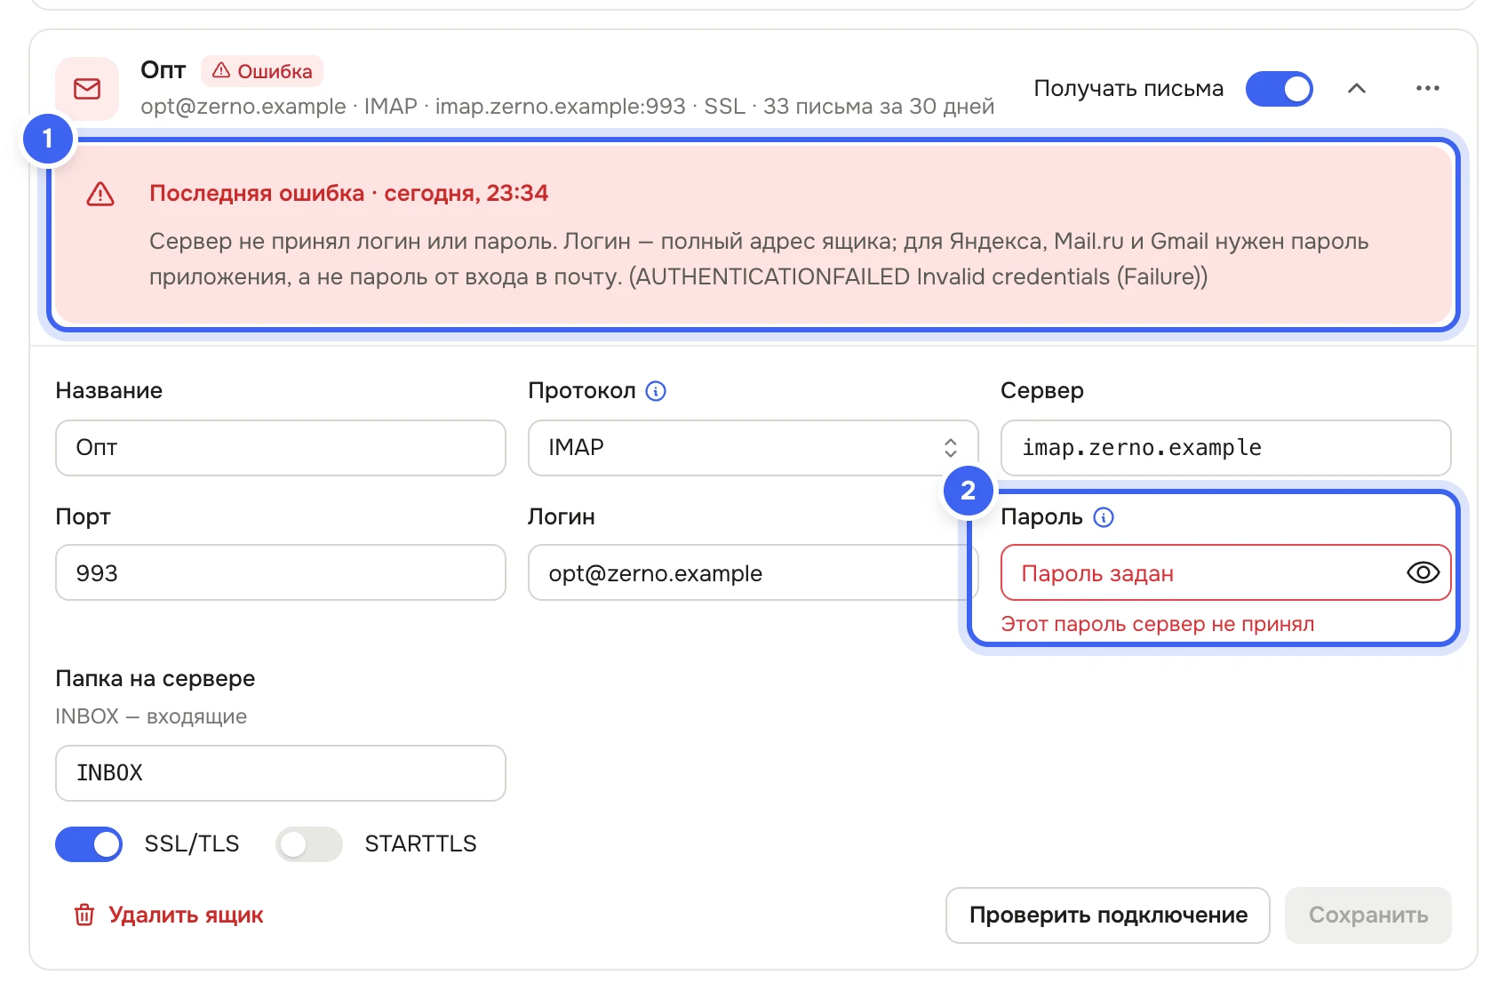Click the Этот пароль сервер не принял message

(1157, 624)
